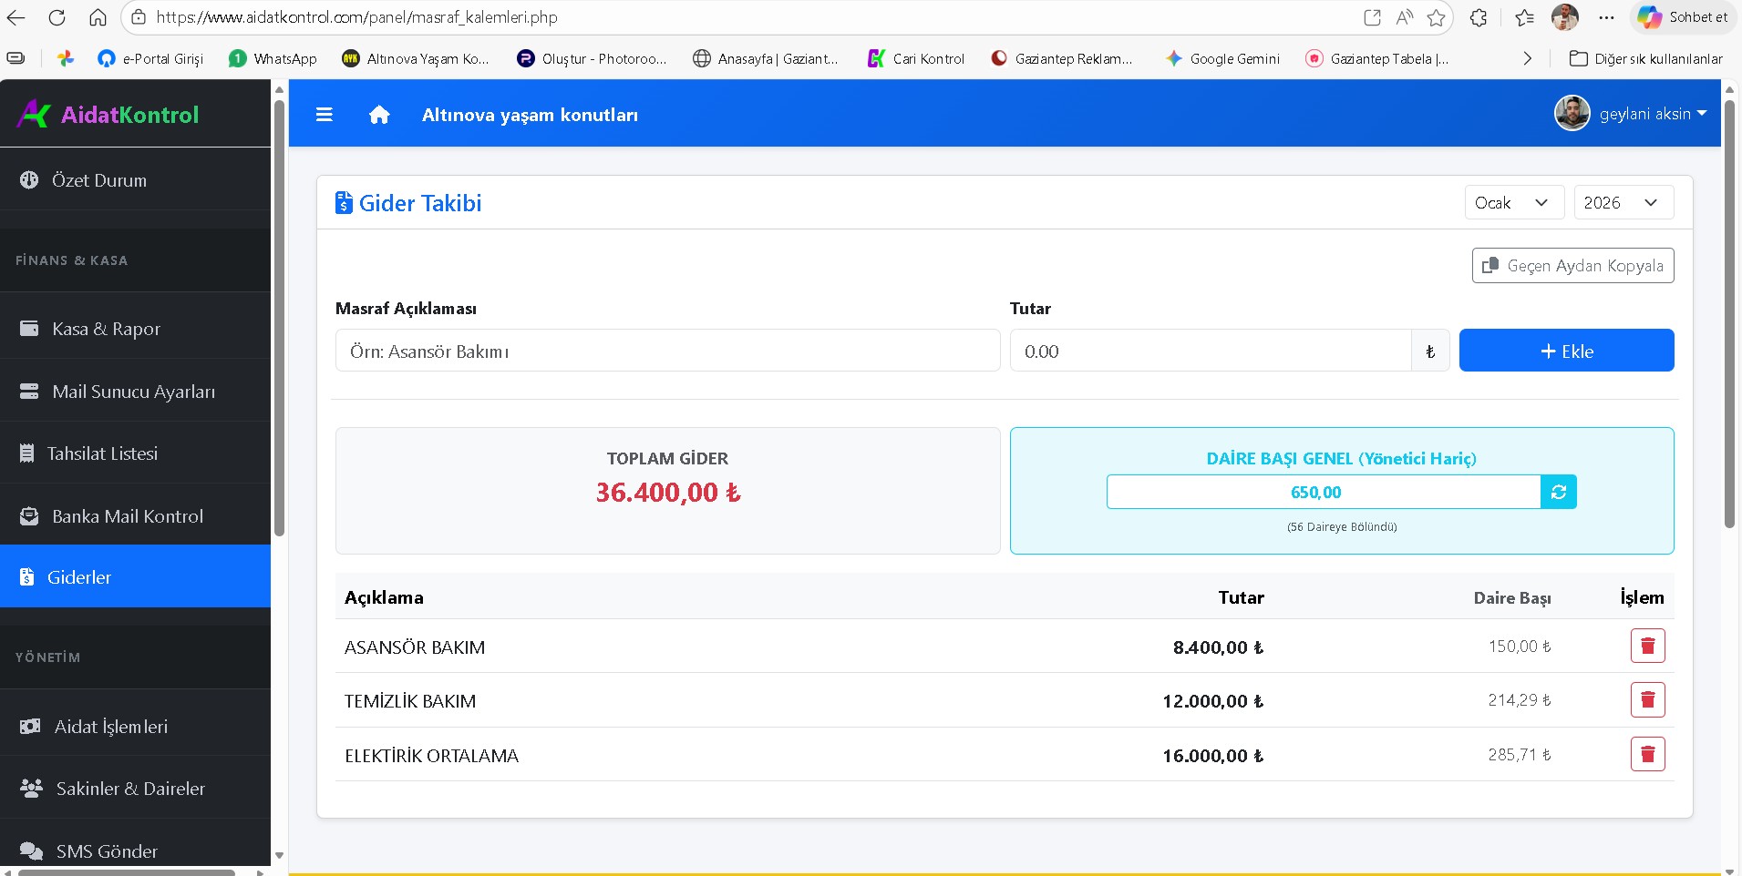Toggle the hamburger sidebar menu
1742x876 pixels.
[x=324, y=115]
